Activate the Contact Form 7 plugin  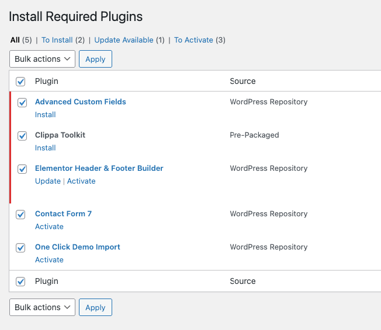tap(49, 226)
